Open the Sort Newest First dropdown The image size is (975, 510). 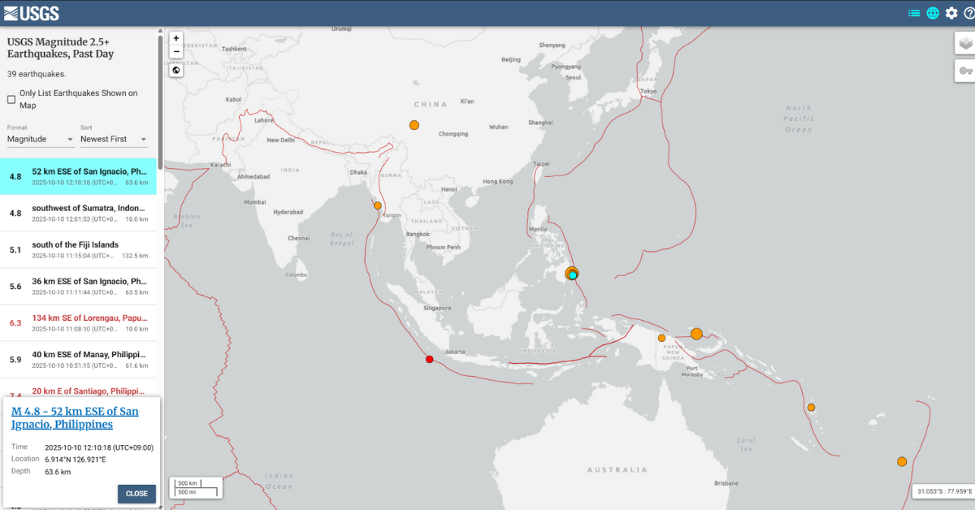(x=114, y=139)
